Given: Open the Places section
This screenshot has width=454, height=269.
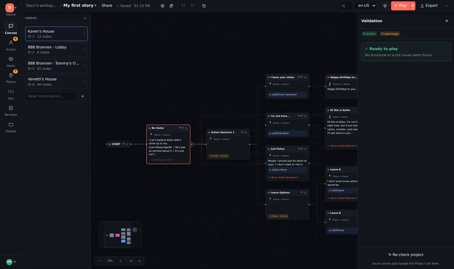Looking at the screenshot, I should [11, 78].
